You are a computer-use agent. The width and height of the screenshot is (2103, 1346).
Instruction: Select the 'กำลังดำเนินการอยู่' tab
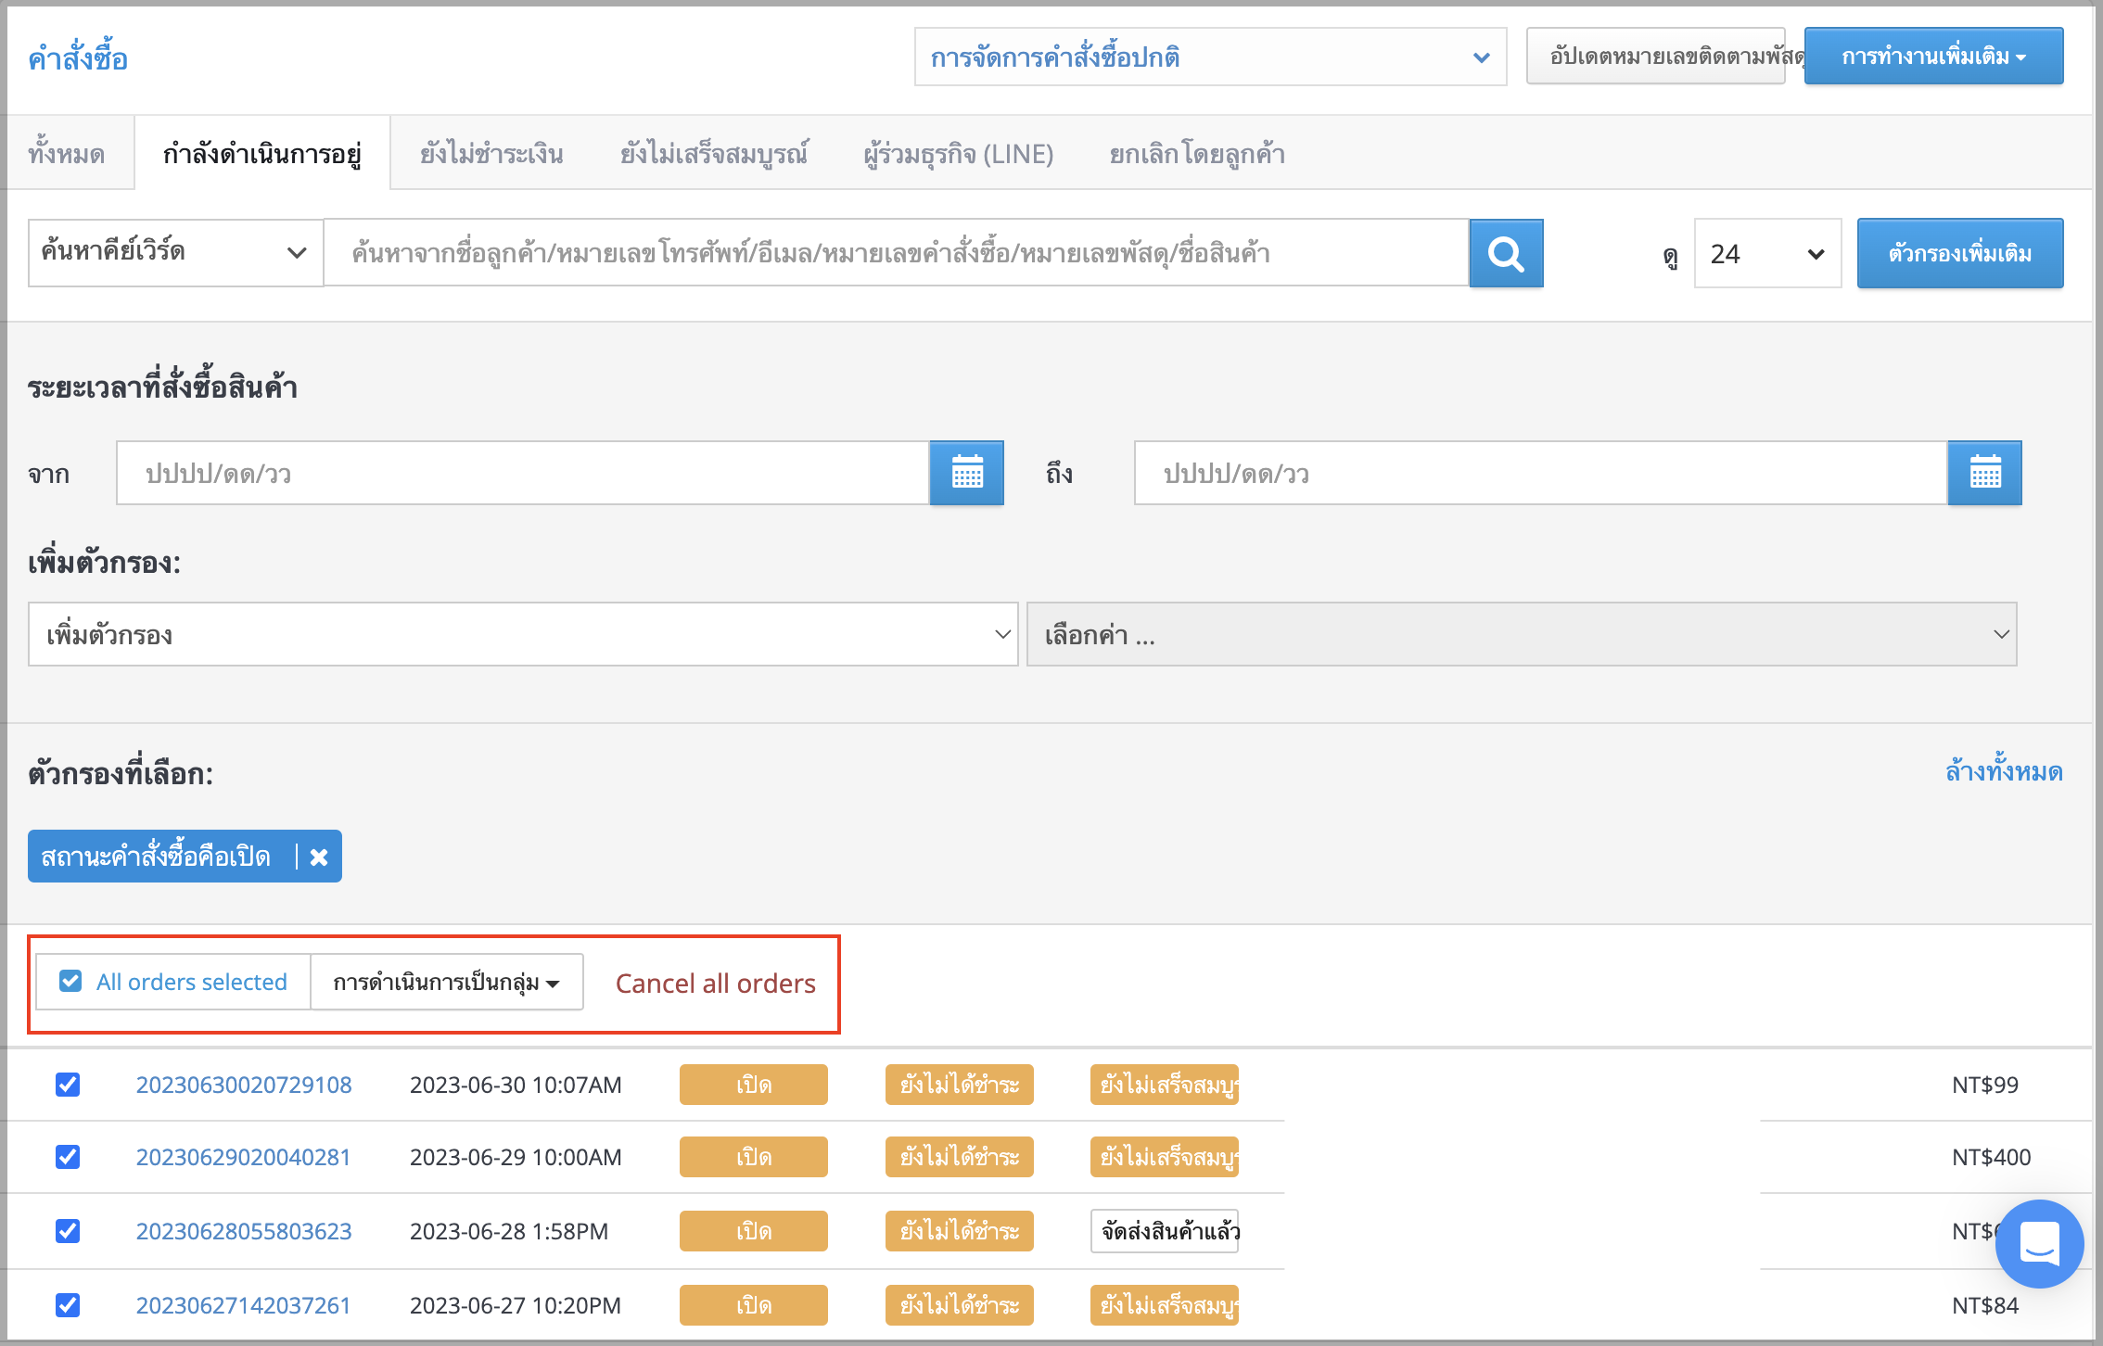pos(262,153)
